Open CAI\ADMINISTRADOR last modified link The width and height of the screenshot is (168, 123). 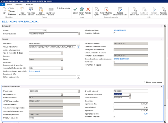tap(121, 59)
